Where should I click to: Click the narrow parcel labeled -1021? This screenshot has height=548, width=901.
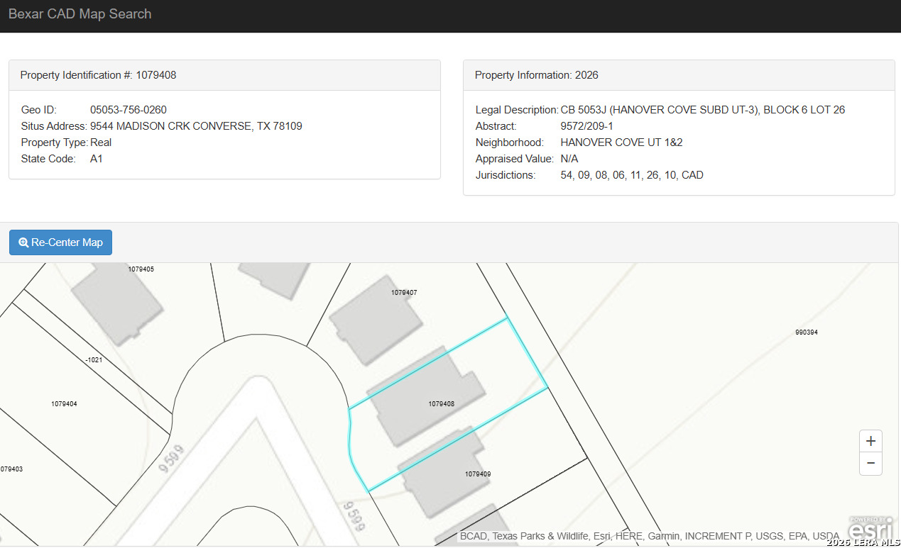[94, 360]
